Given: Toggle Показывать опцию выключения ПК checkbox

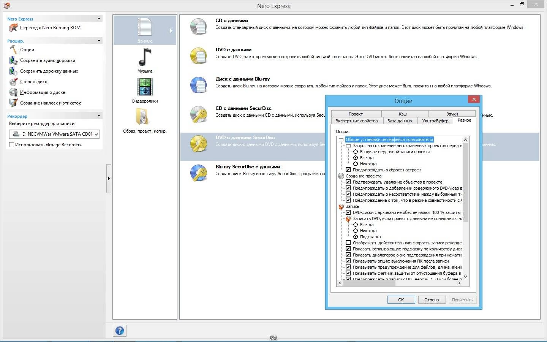Looking at the screenshot, I should (348, 261).
